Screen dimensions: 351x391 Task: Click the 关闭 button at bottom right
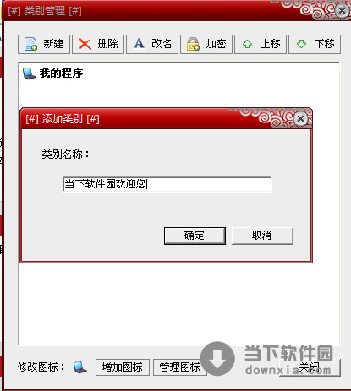[x=310, y=367]
